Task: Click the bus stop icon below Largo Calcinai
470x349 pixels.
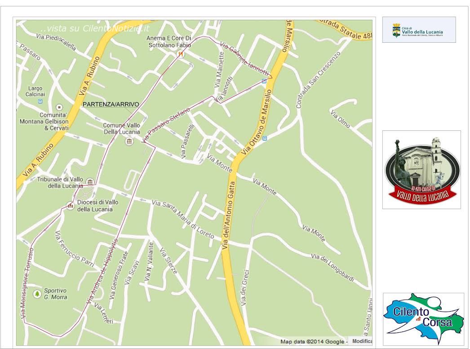Action: coord(40,102)
